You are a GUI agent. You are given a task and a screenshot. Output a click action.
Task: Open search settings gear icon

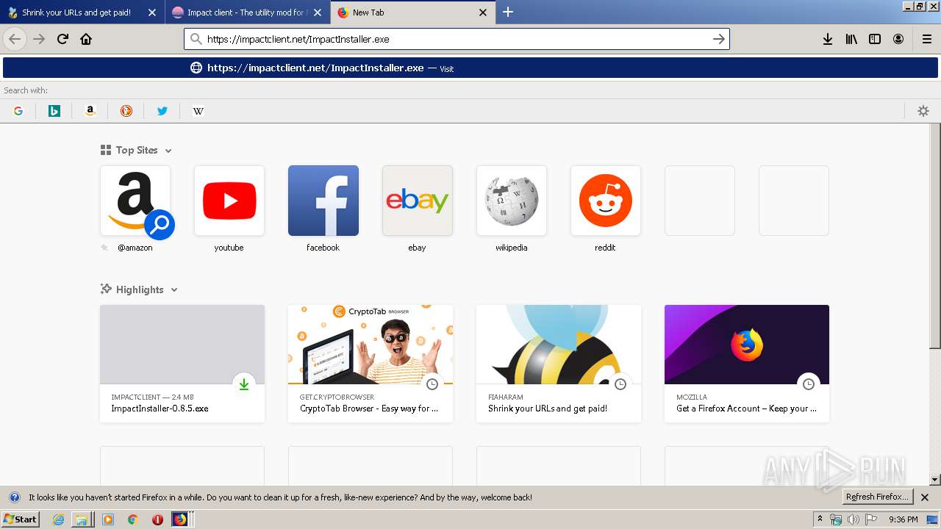(x=923, y=111)
